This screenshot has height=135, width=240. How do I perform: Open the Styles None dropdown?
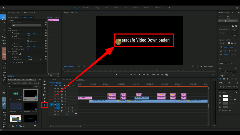tap(224, 63)
